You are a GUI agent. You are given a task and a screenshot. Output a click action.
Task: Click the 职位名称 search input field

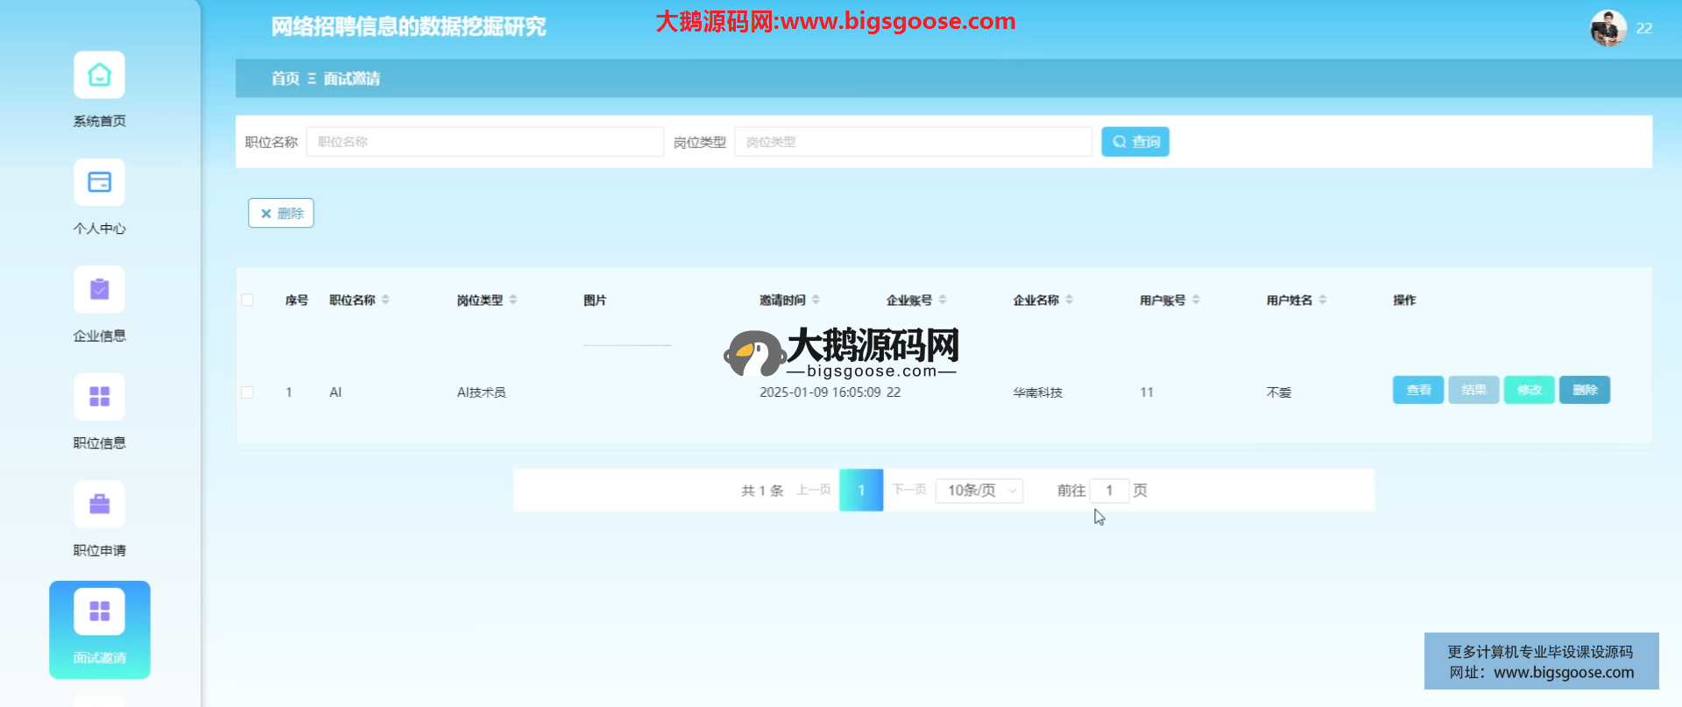(x=484, y=142)
